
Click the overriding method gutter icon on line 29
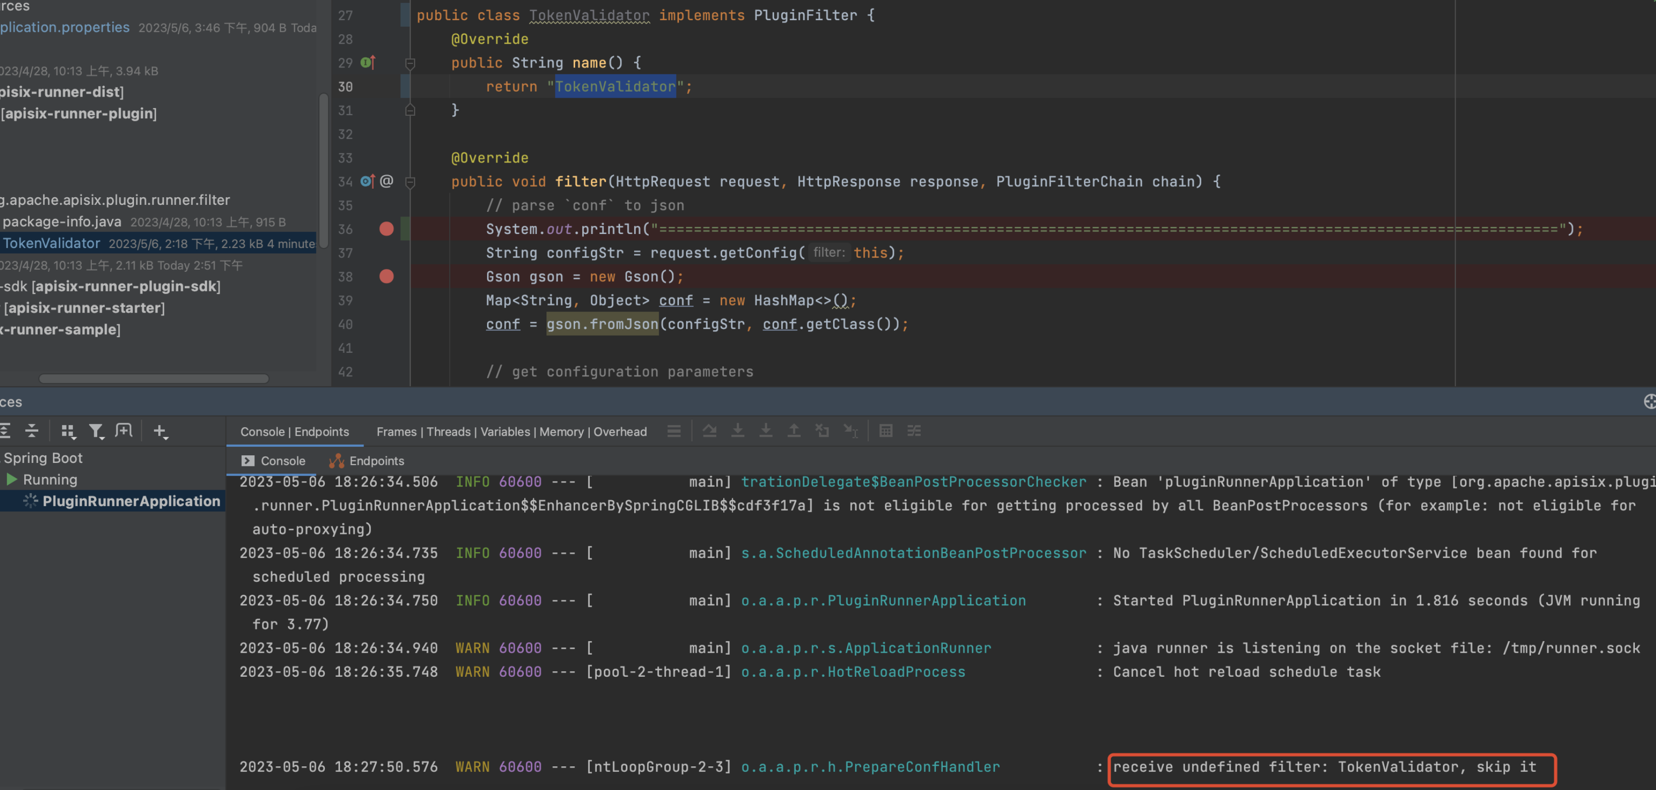[x=366, y=62]
